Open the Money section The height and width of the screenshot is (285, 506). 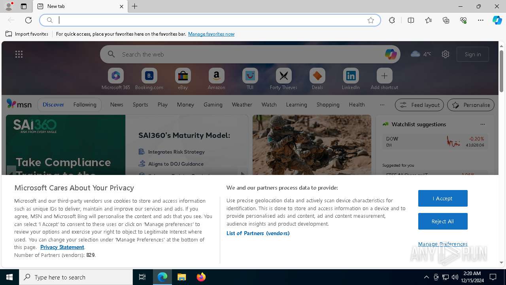click(x=185, y=104)
